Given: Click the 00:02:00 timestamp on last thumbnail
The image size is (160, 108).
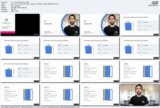Looking at the screenshot, I should [156, 105].
